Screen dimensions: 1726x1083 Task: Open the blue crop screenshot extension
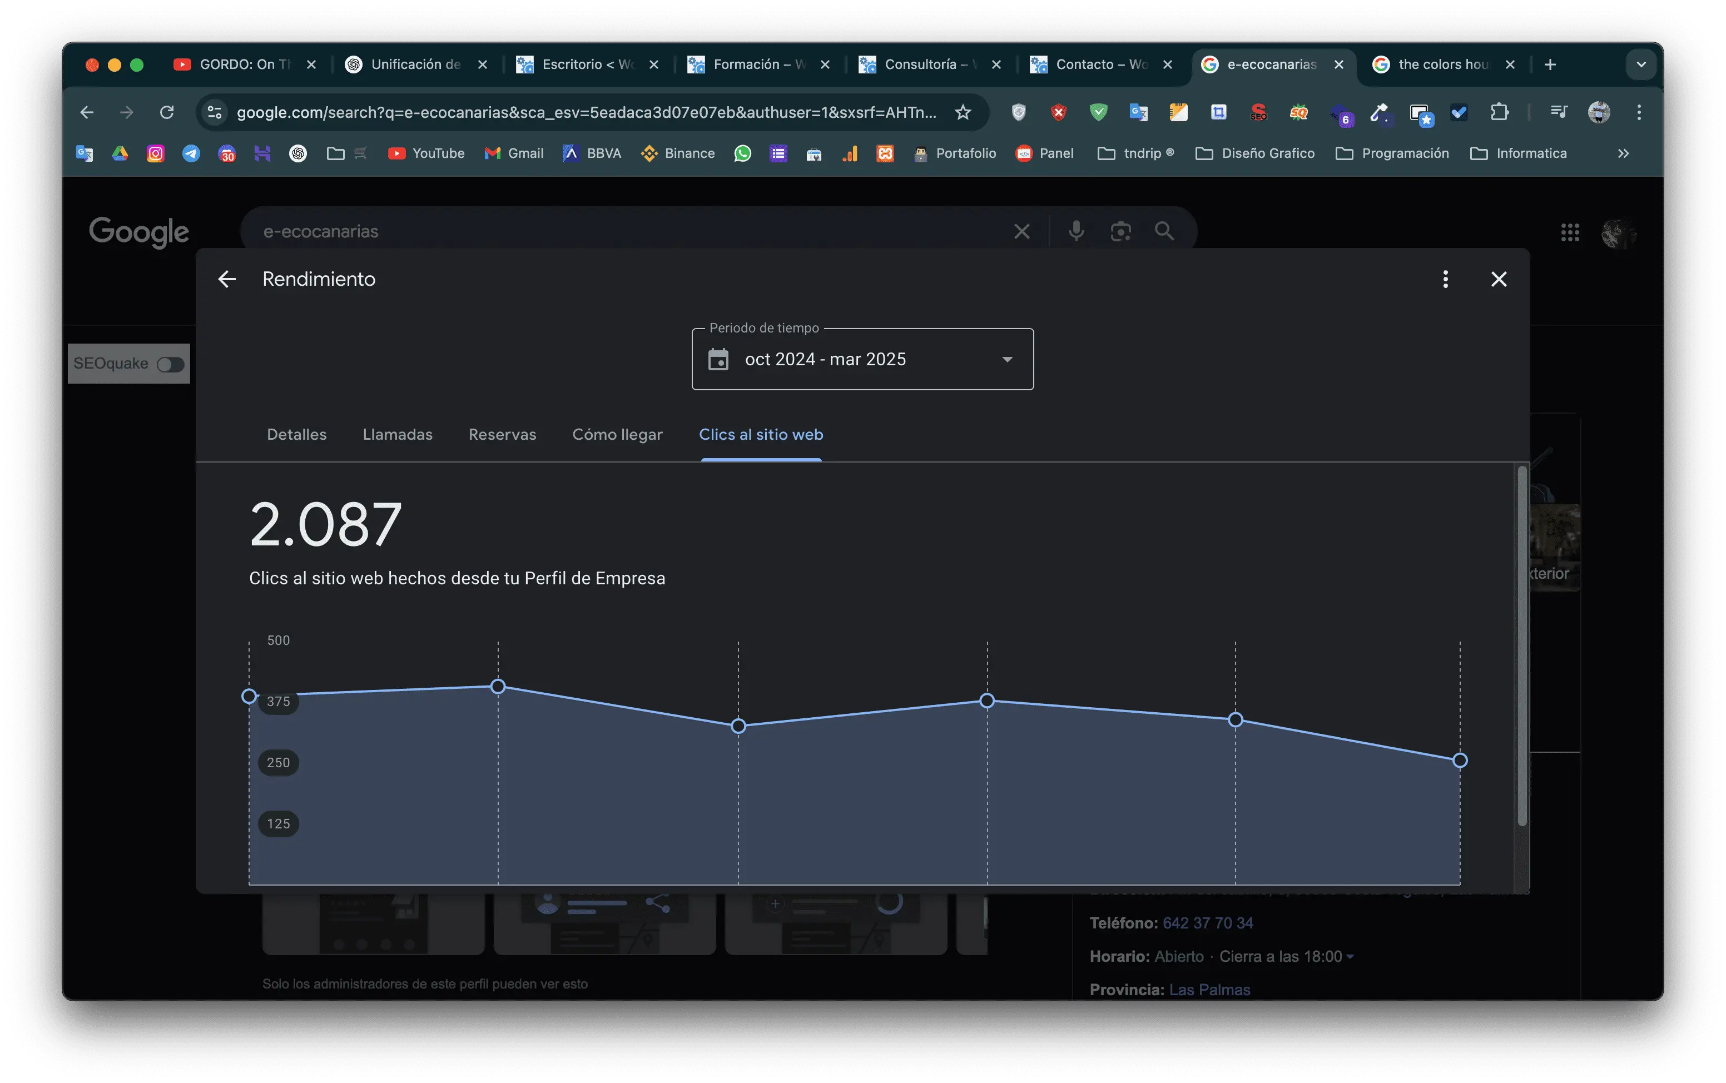click(x=1218, y=112)
